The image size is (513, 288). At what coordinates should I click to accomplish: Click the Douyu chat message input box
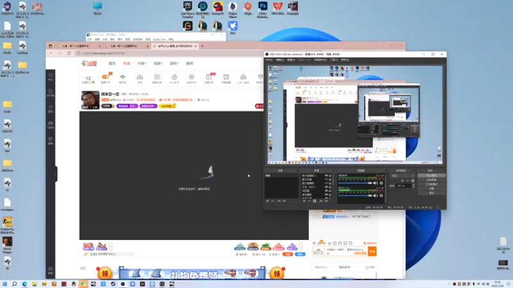click(x=346, y=252)
